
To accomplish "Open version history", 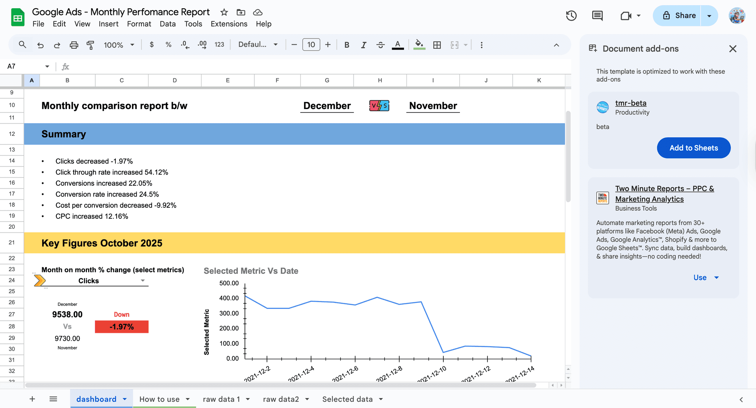I will [571, 15].
